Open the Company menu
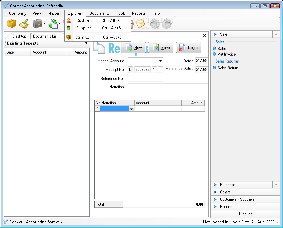283x228 pixels. [18, 13]
